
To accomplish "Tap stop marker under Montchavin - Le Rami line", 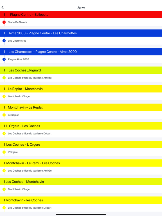I will (x=4, y=171).
